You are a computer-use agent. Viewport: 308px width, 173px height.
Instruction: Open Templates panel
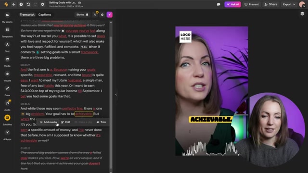(x=7, y=32)
